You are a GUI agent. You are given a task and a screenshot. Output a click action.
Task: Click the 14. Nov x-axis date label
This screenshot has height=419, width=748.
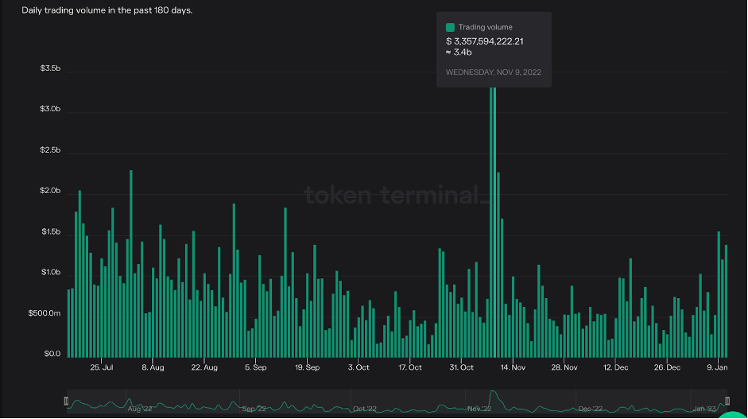[x=513, y=367]
